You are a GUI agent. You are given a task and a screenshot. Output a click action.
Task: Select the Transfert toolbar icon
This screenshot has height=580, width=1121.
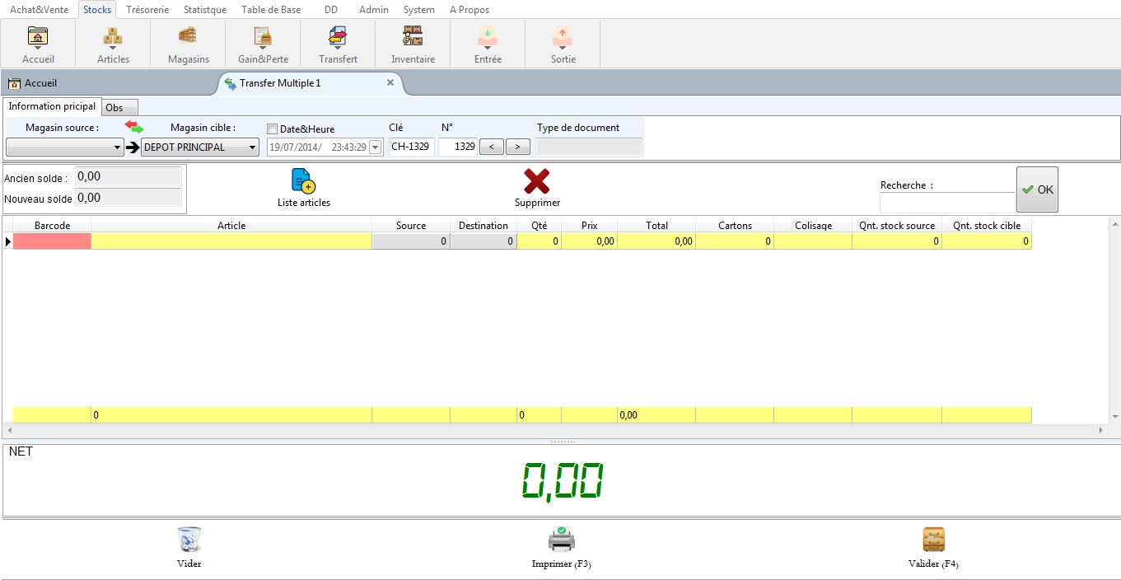pyautogui.click(x=338, y=38)
